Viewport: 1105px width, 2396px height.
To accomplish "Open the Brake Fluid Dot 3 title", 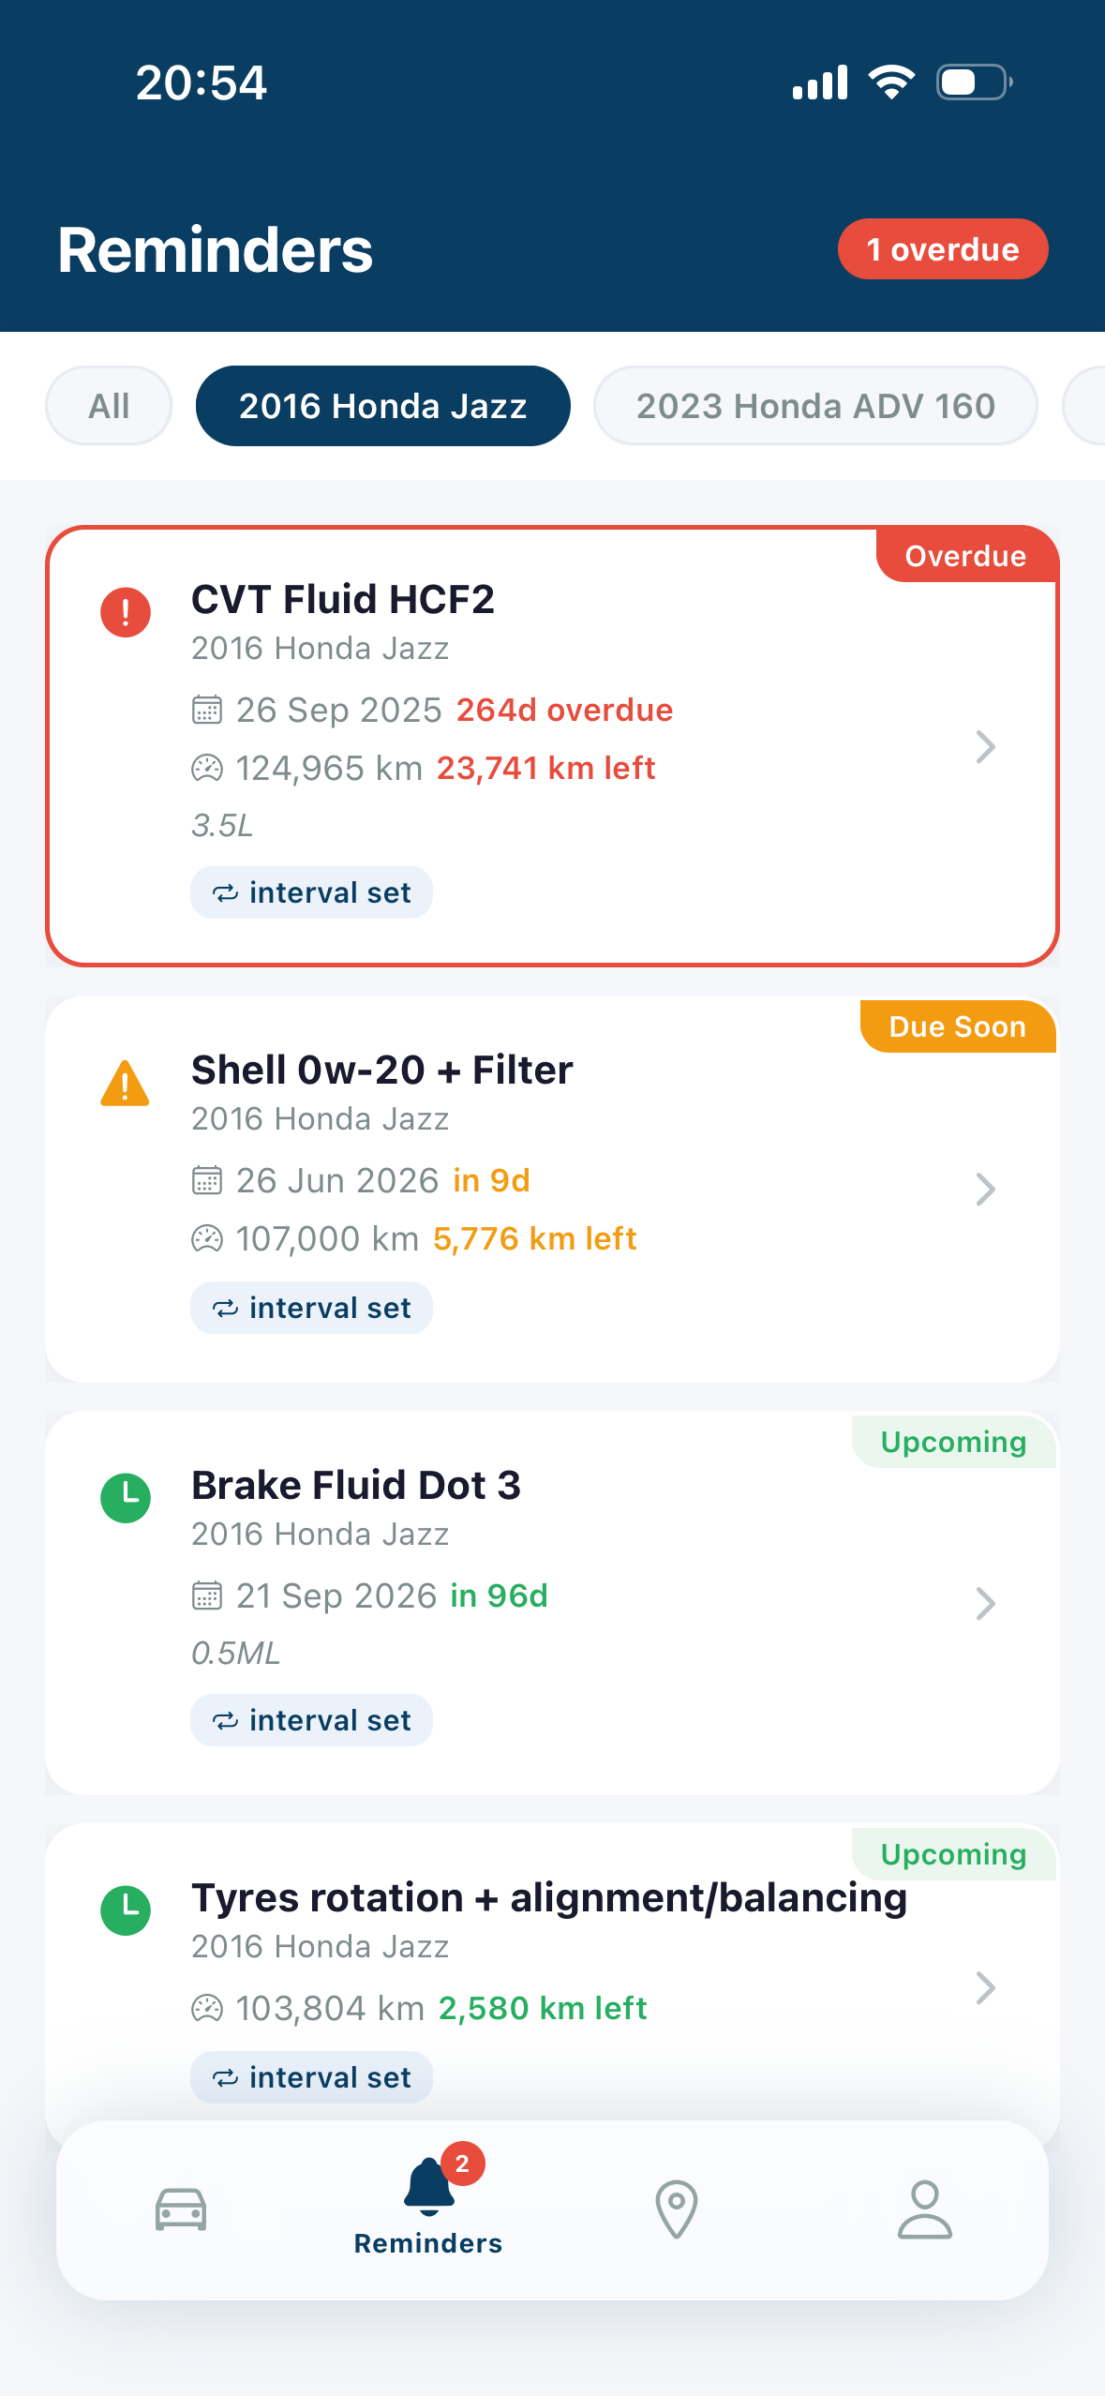I will click(355, 1485).
